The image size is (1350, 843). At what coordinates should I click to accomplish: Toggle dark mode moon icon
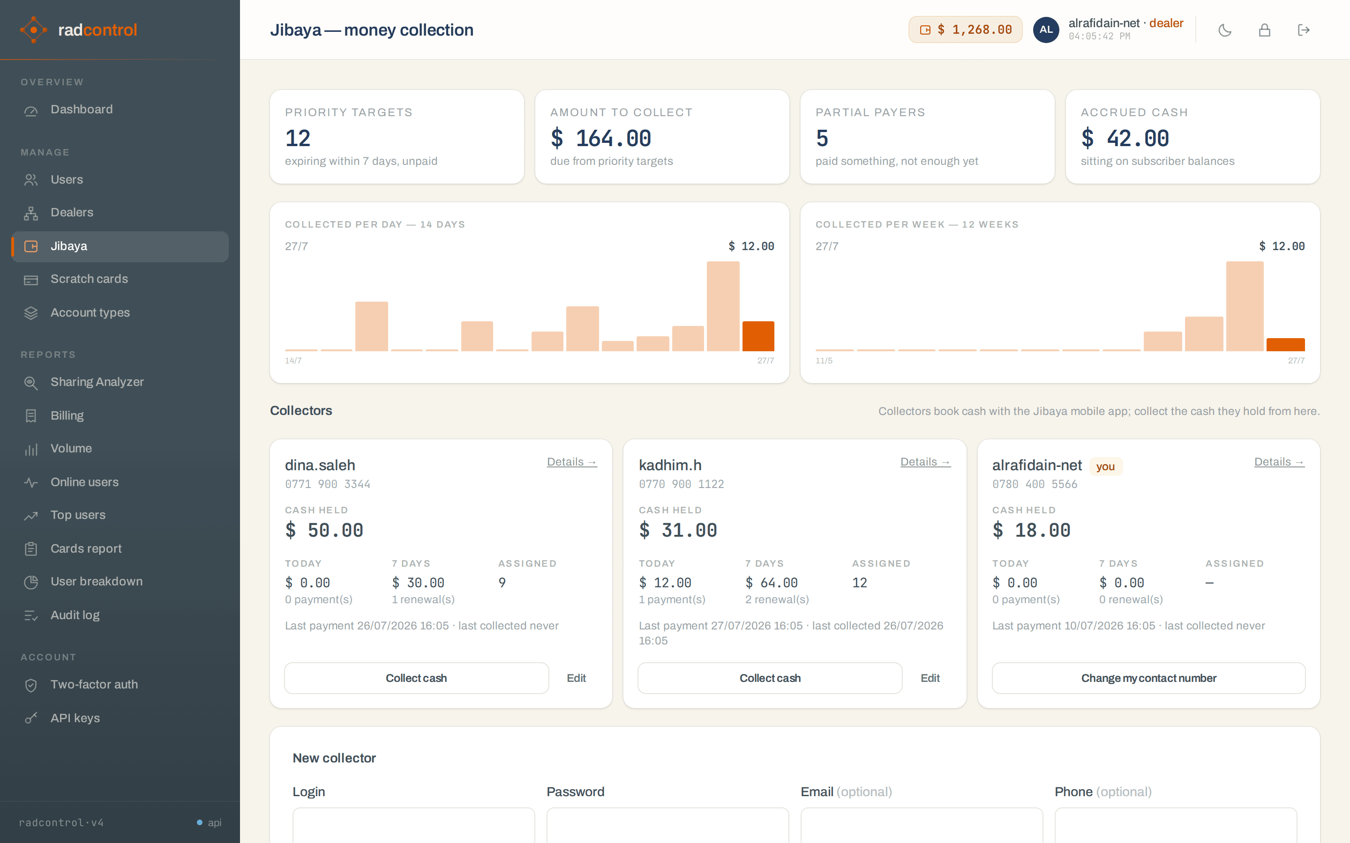pyautogui.click(x=1225, y=30)
